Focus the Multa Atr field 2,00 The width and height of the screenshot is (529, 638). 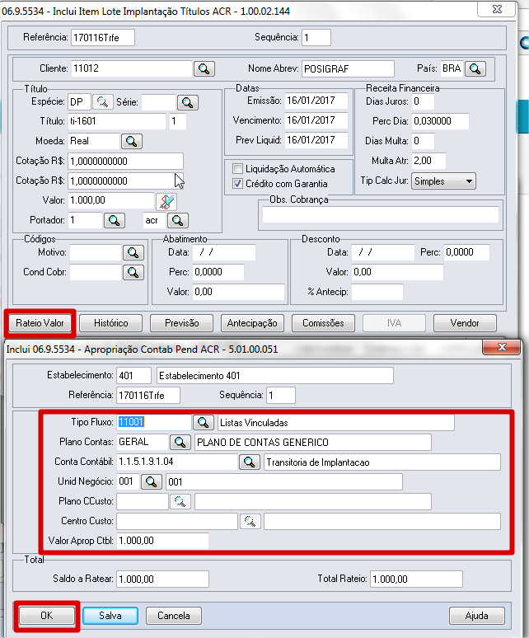click(x=428, y=161)
